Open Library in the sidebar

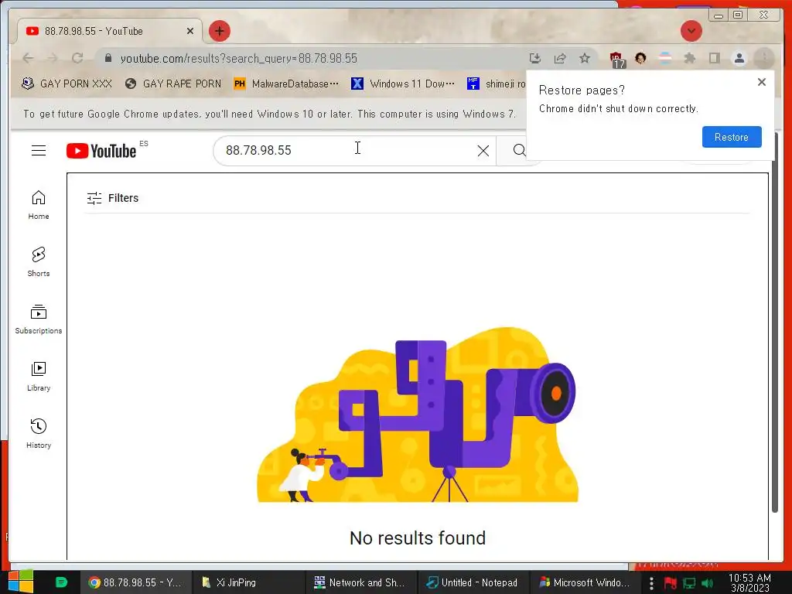39,377
